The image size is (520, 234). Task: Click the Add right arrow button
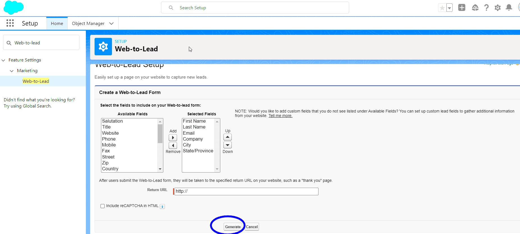173,138
